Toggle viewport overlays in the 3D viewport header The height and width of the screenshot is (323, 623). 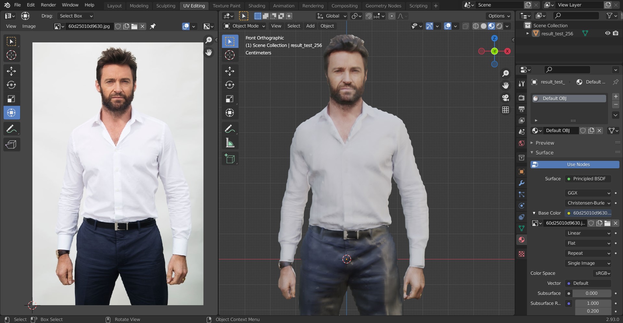coord(447,26)
